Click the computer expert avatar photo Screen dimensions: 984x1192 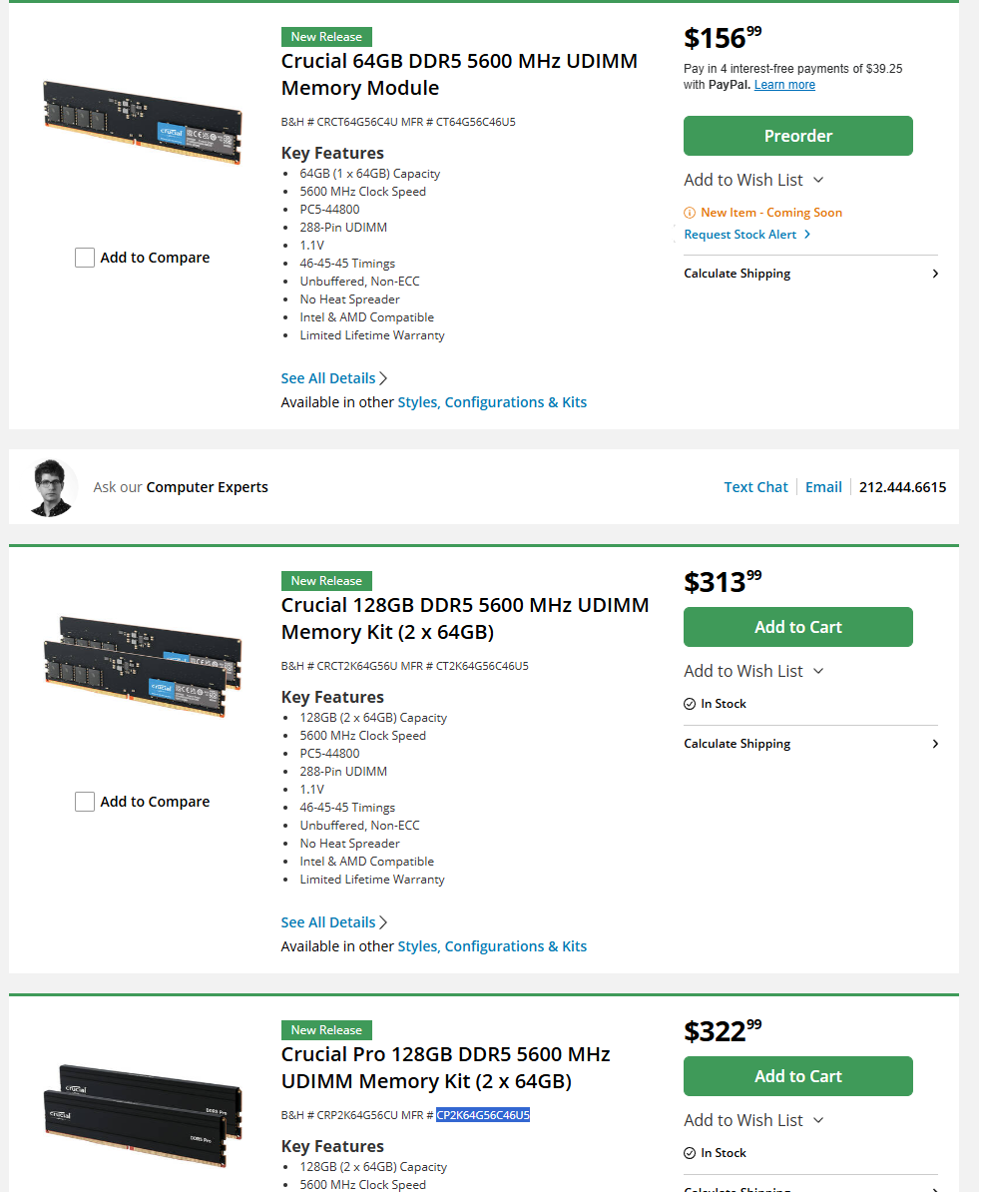(x=52, y=487)
